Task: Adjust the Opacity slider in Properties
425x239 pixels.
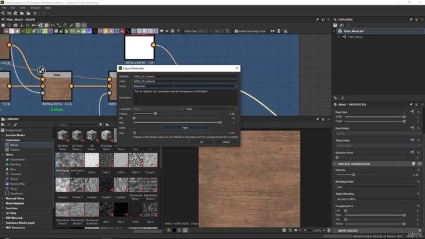Action: click(x=354, y=175)
